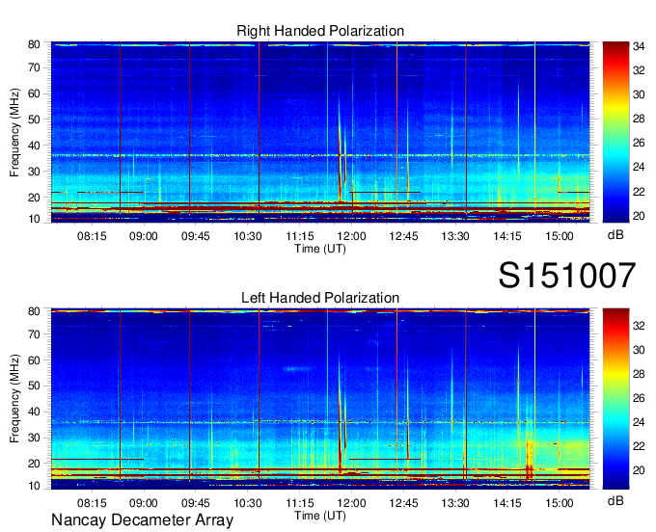Click the 60 MHz tick of Right Handed plot
This screenshot has width=656, height=532.
tap(34, 93)
